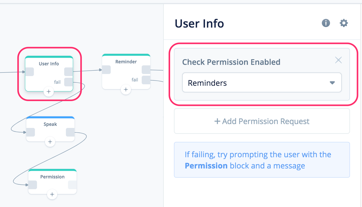Add a step below Speak block
The width and height of the screenshot is (362, 207).
tap(50, 142)
